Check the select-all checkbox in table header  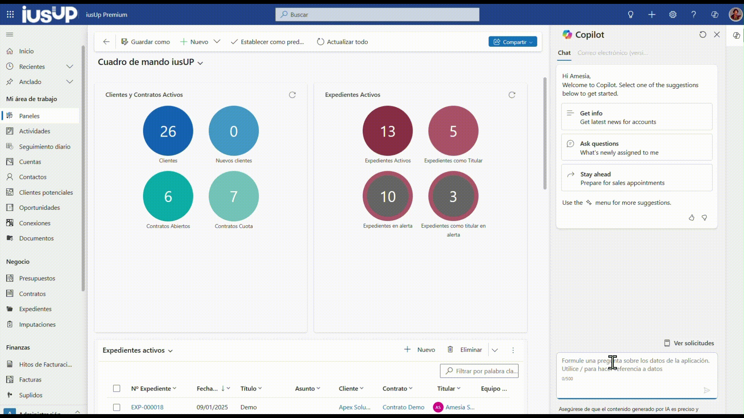[x=117, y=388]
